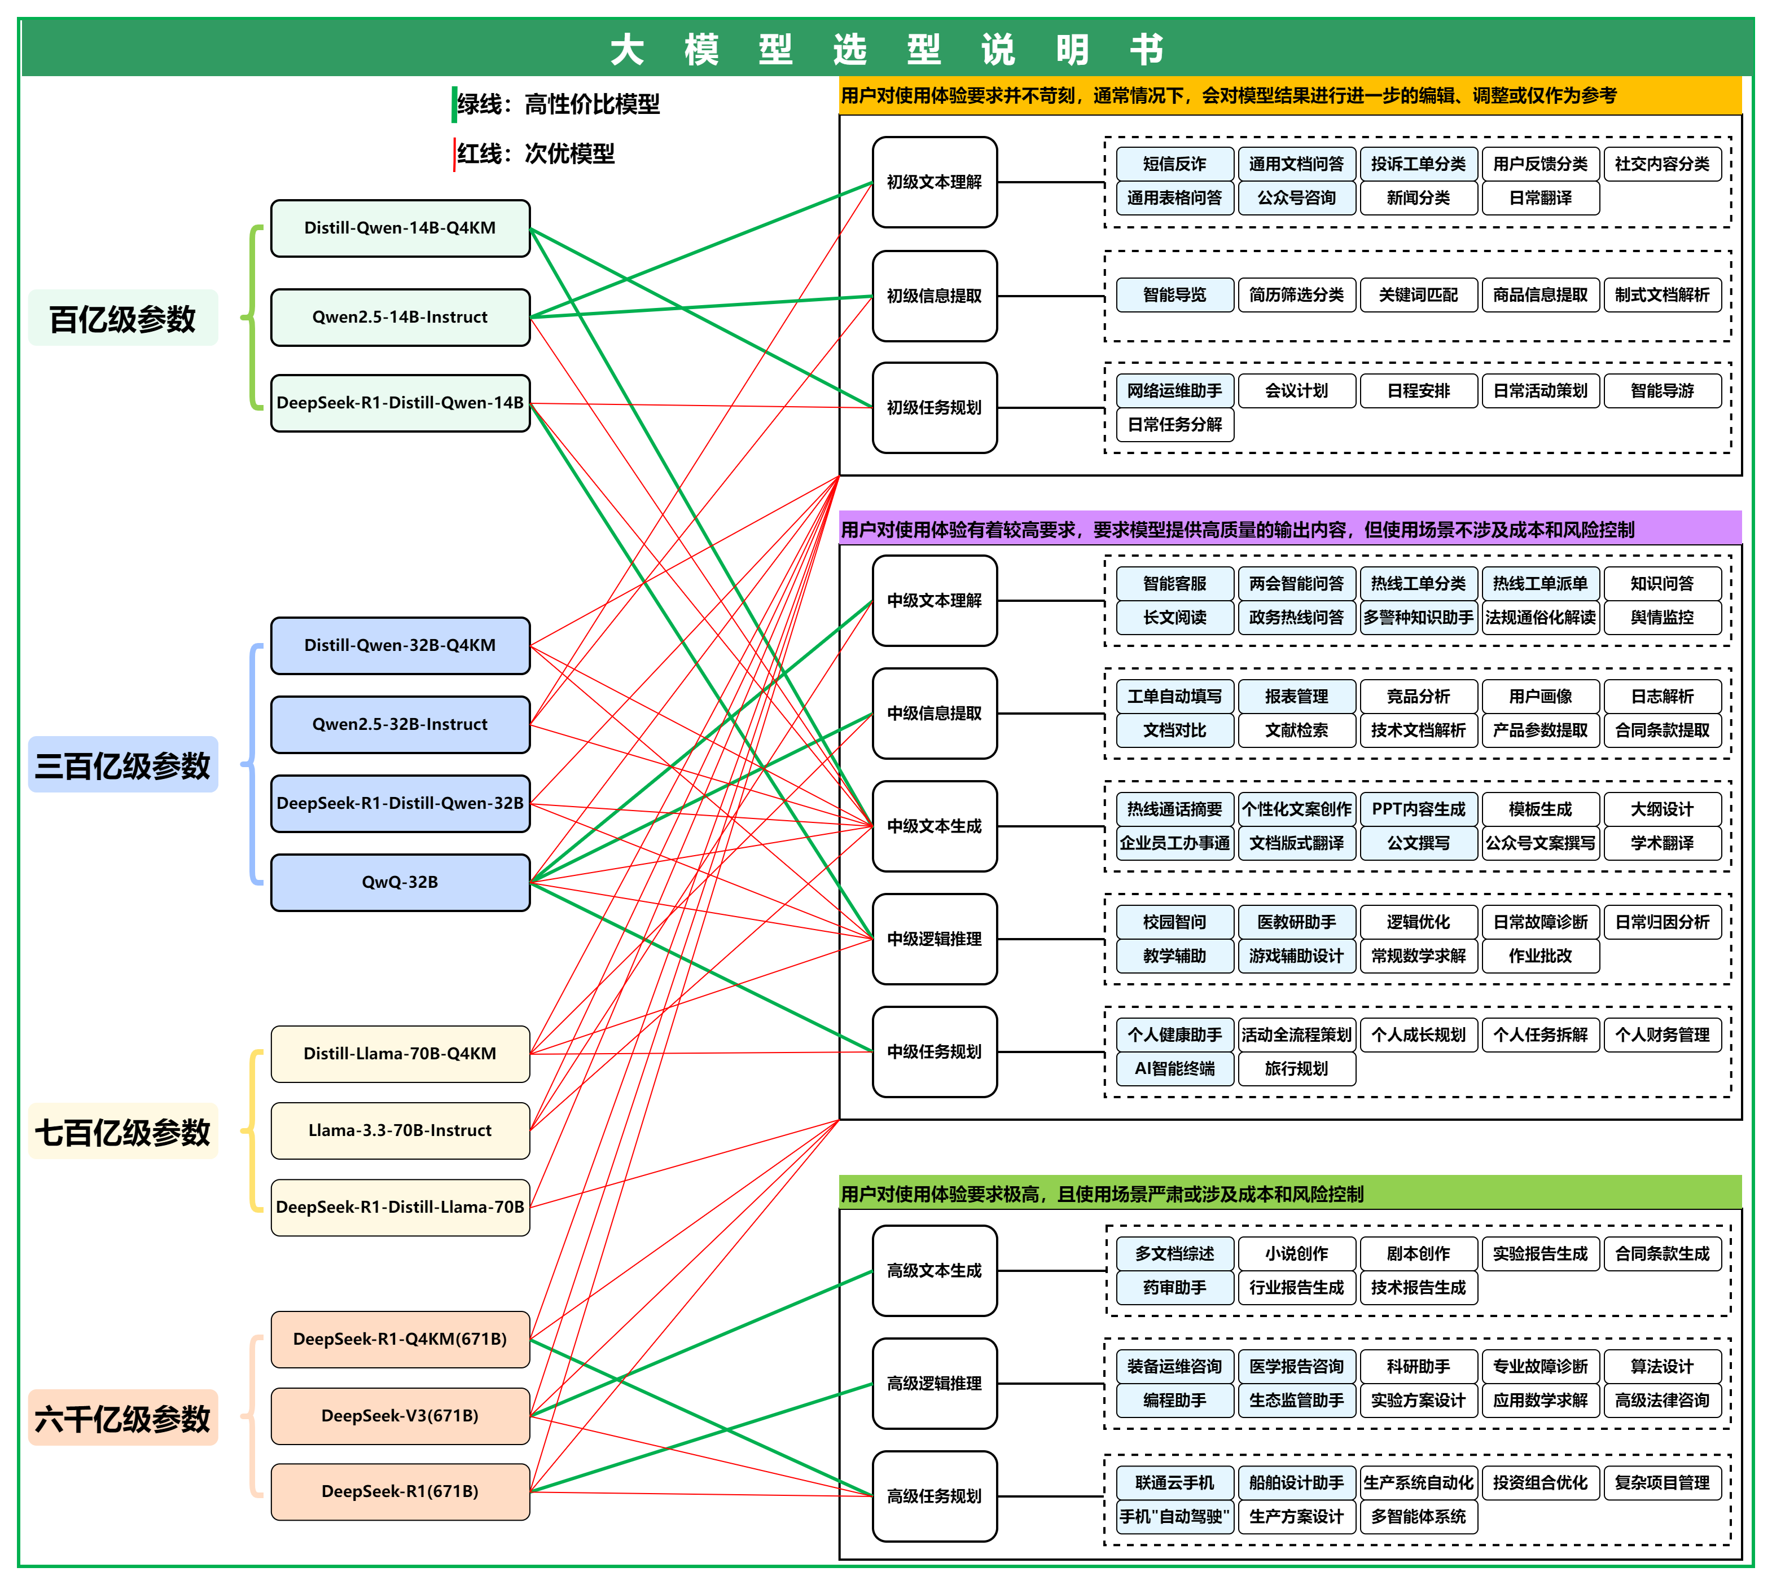This screenshot has width=1772, height=1585.
Task: Click the Distill-Qwen-14B-Q4KM model box
Action: [x=400, y=228]
